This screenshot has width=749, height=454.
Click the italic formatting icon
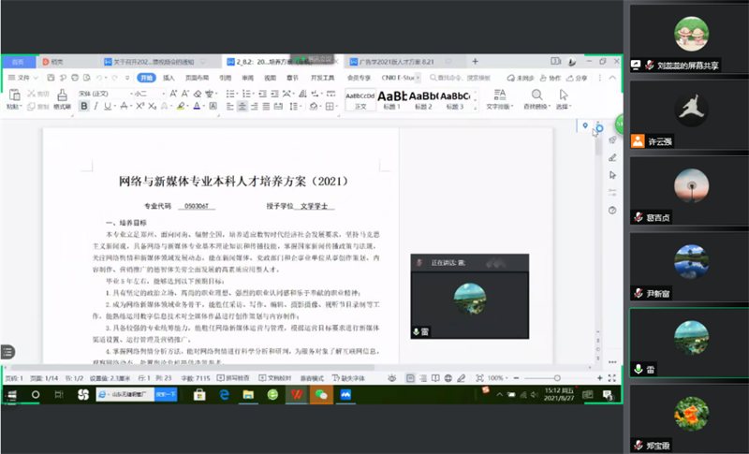pos(95,107)
